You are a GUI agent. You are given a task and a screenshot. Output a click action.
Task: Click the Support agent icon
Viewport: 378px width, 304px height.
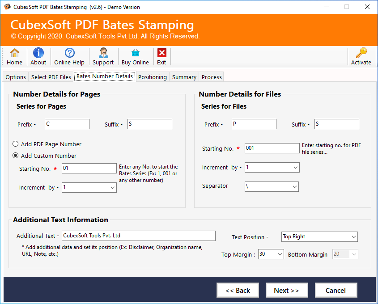[x=103, y=53]
